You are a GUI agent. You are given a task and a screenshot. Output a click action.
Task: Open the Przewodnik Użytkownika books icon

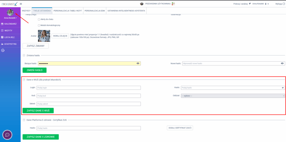click(173, 4)
